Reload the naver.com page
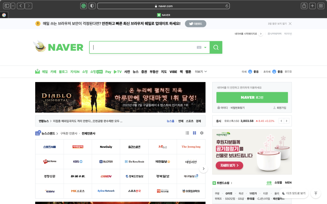The width and height of the screenshot is (327, 204). (227, 6)
